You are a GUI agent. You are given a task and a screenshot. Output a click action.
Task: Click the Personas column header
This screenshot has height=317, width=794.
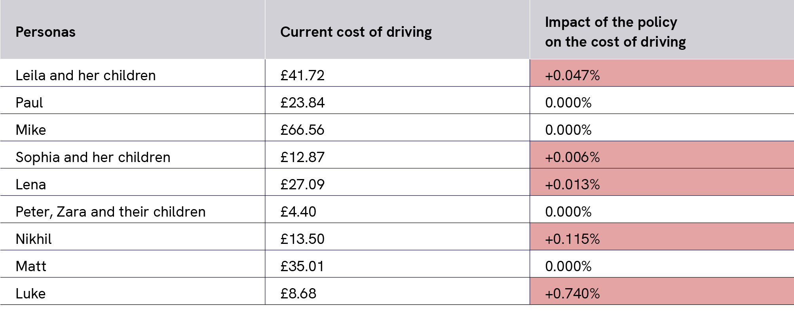(x=46, y=32)
